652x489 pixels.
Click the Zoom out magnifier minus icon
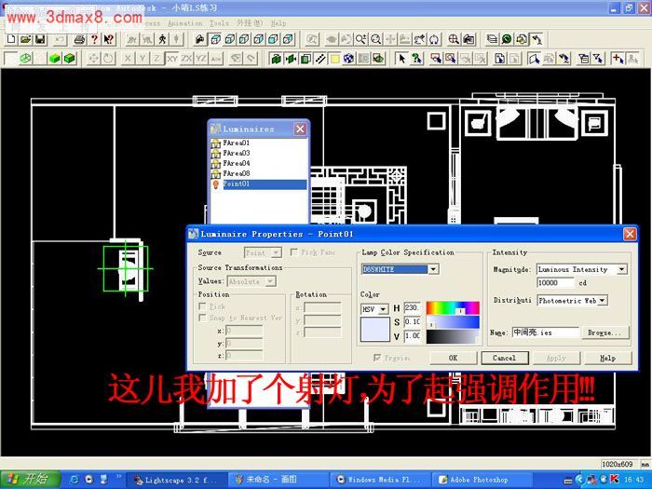[x=375, y=39]
